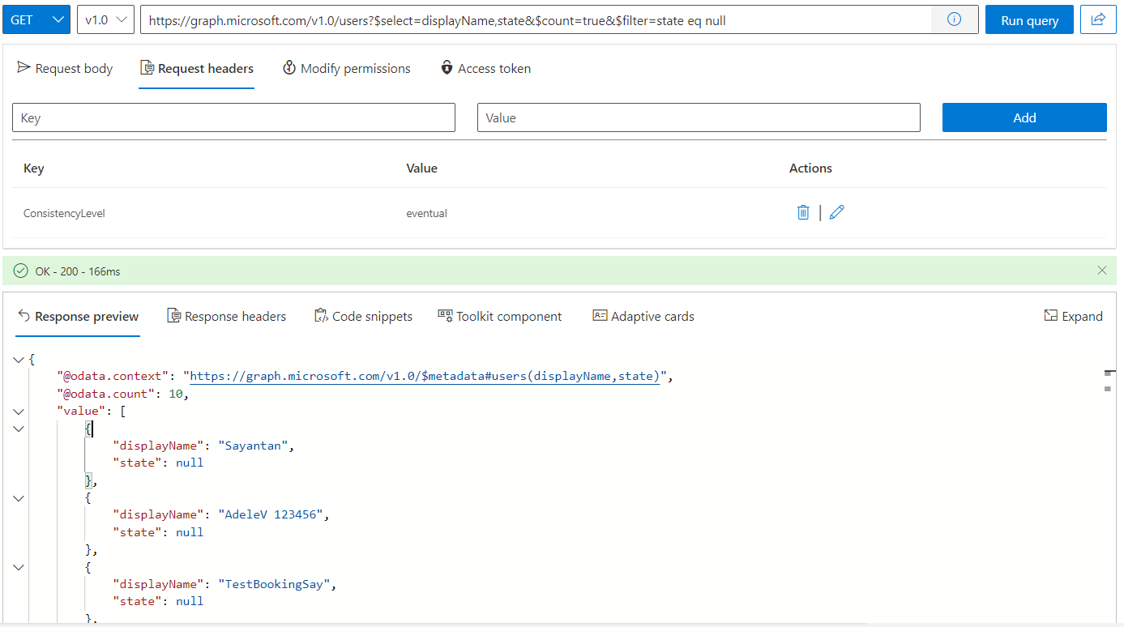Collapse the root JSON object
The height and width of the screenshot is (627, 1124).
pyautogui.click(x=19, y=360)
